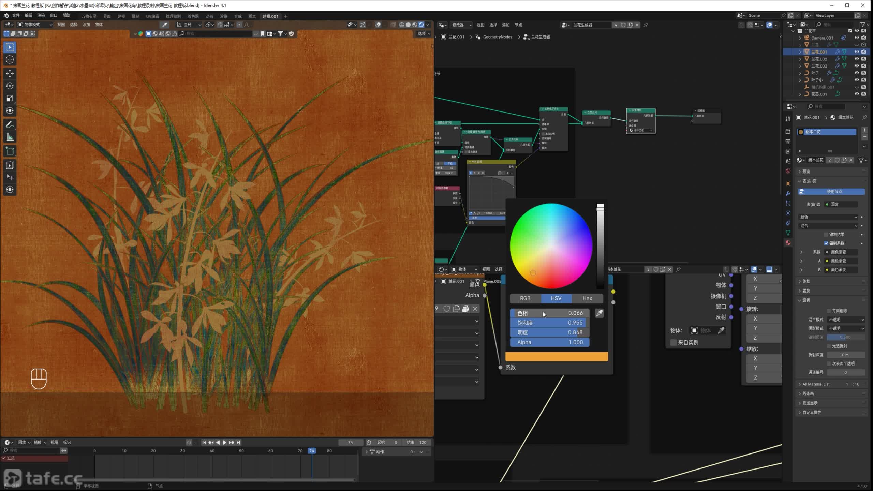Click the eyedropper icon beside hue field

[x=599, y=313]
